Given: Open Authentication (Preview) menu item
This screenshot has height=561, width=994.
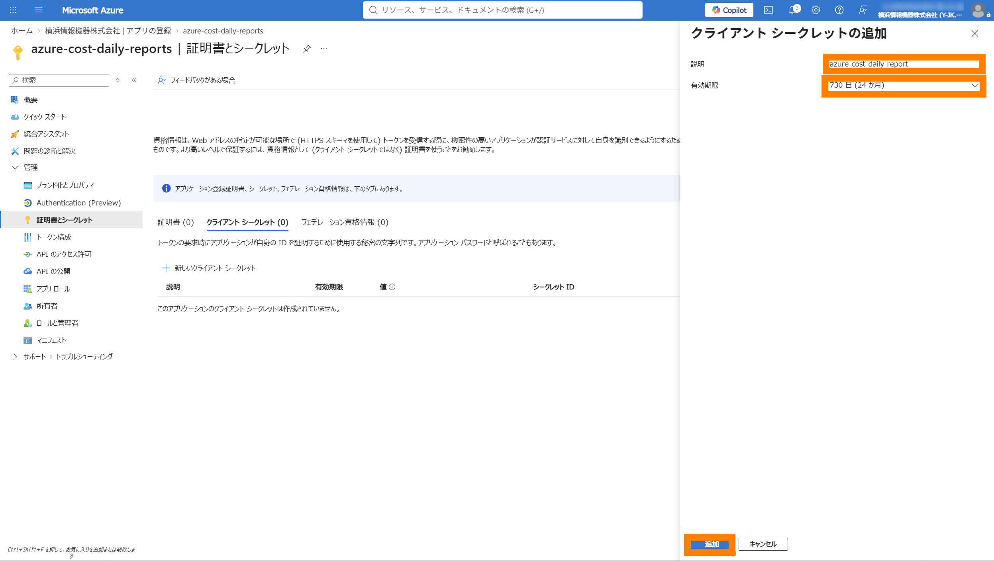Looking at the screenshot, I should pyautogui.click(x=78, y=203).
